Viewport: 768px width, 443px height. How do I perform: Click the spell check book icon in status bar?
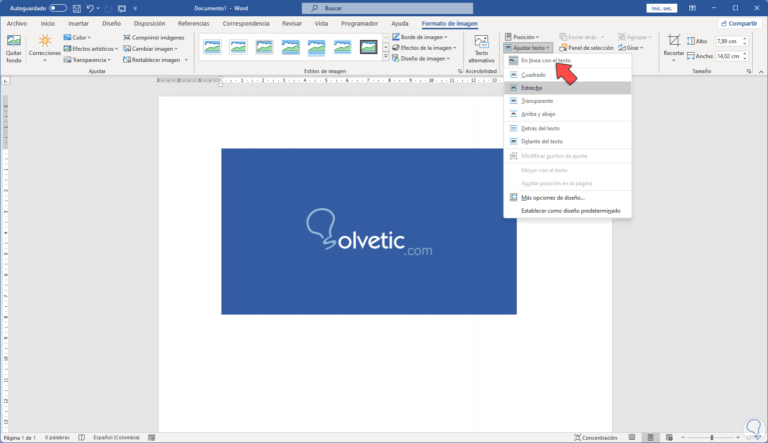click(x=82, y=437)
